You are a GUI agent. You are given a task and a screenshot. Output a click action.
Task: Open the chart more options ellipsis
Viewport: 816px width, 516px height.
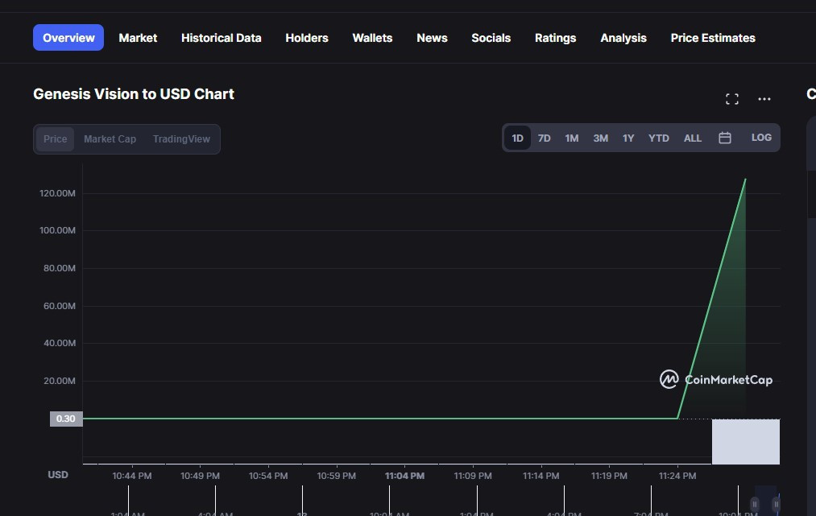click(764, 99)
